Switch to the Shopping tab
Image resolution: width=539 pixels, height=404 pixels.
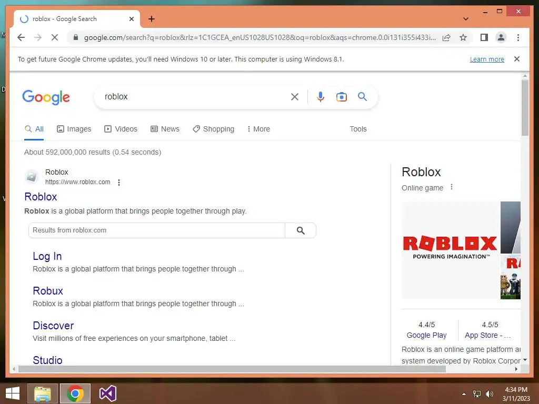click(x=214, y=129)
